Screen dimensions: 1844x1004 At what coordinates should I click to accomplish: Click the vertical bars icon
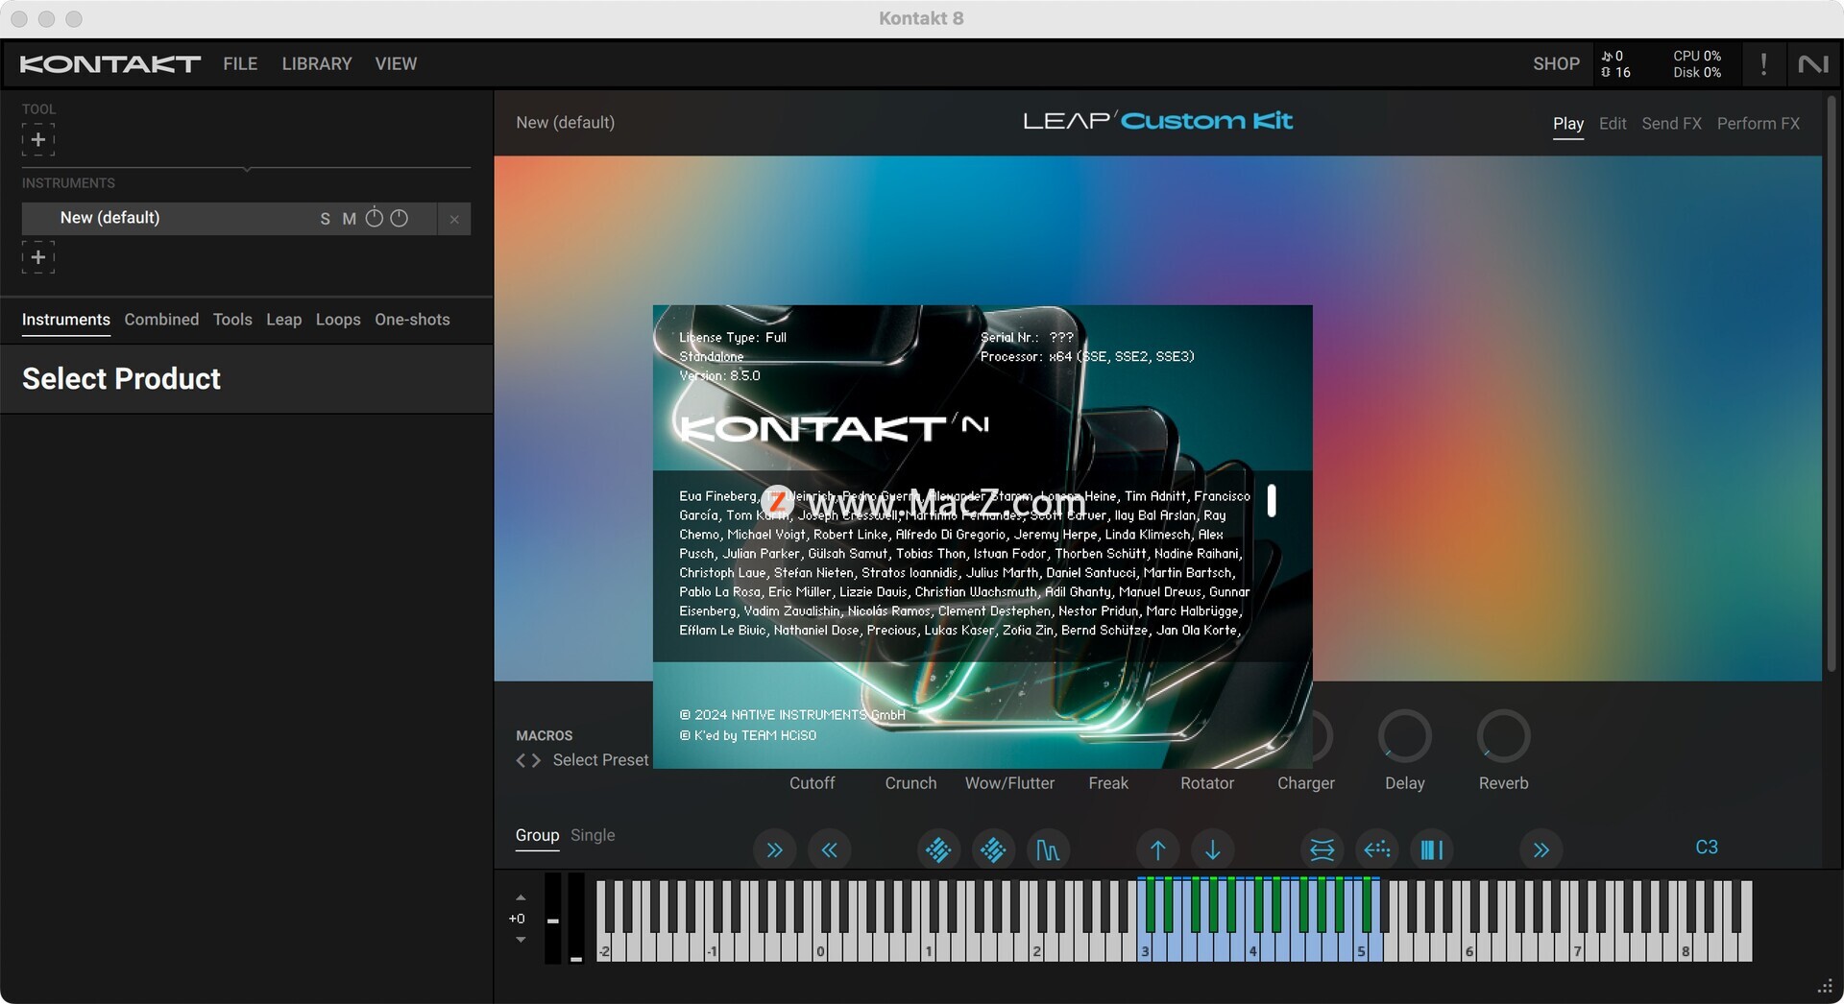tap(1431, 849)
